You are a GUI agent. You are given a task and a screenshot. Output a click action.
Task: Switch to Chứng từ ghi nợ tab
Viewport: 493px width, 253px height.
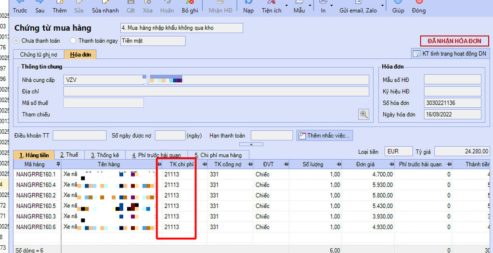tap(39, 55)
